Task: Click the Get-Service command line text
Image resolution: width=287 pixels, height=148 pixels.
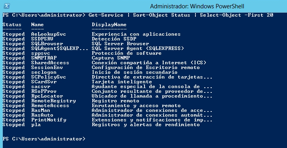Action: [181, 15]
